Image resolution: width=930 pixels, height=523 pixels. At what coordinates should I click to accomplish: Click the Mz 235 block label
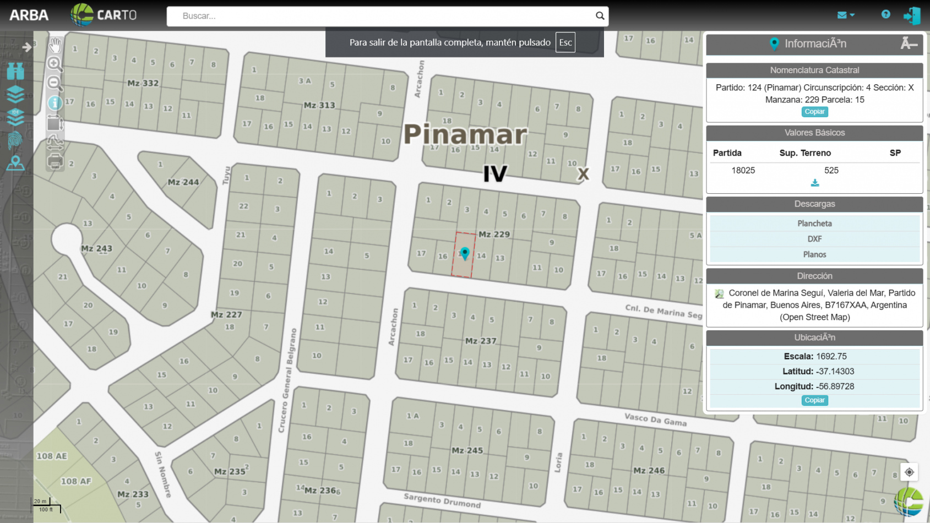[x=230, y=472]
